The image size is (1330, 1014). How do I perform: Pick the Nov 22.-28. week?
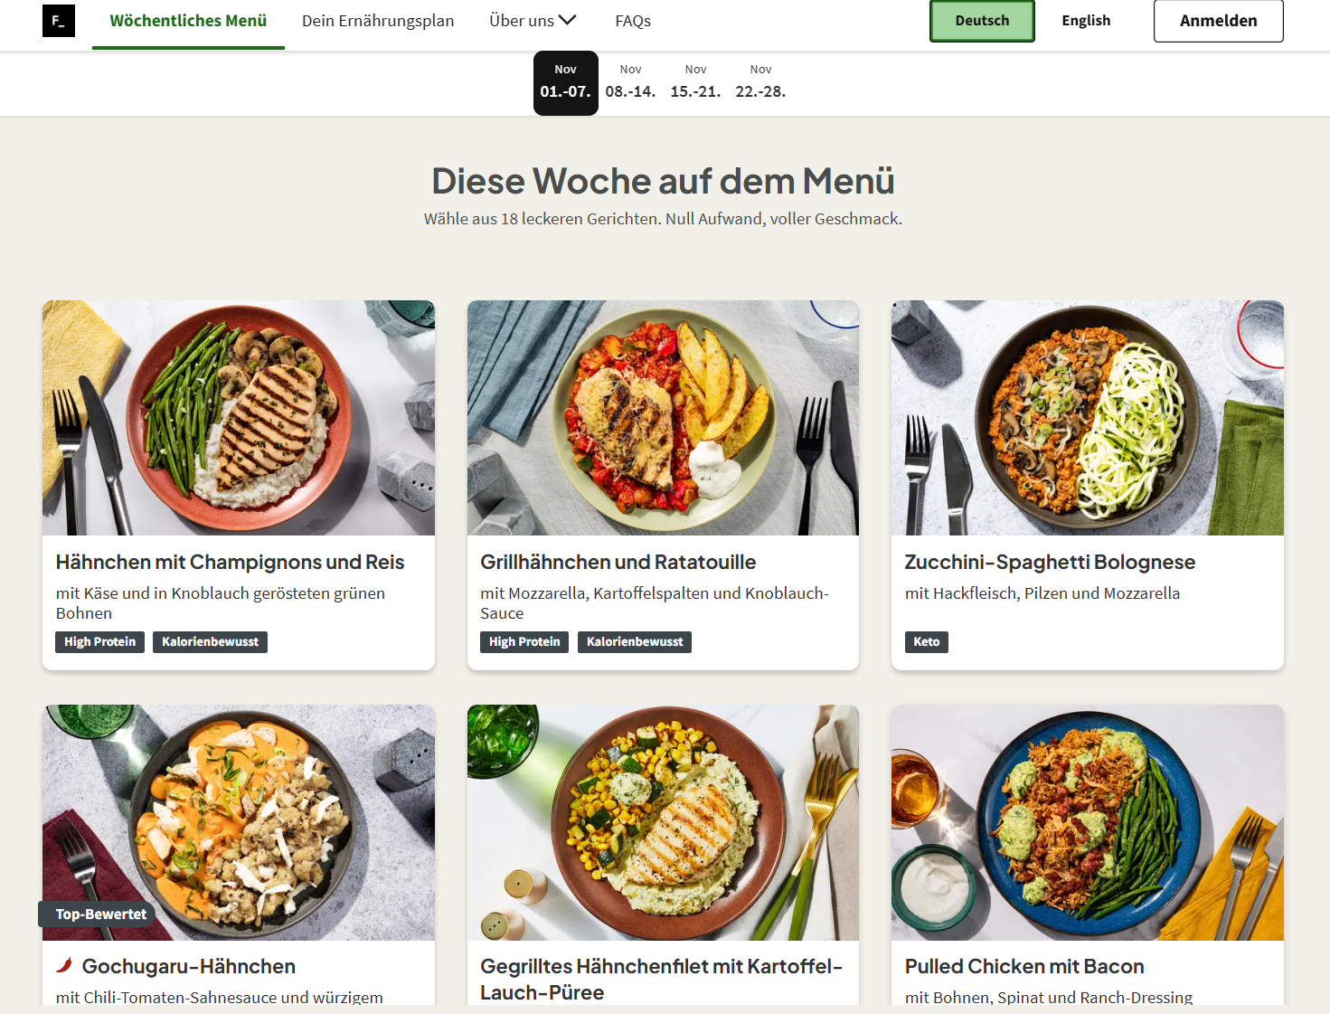point(761,82)
